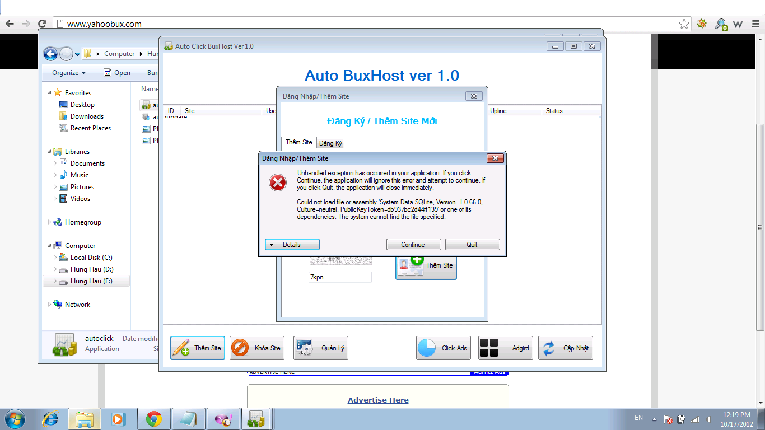The height and width of the screenshot is (430, 765).
Task: Click the Action Center flag tray icon
Action: 668,419
